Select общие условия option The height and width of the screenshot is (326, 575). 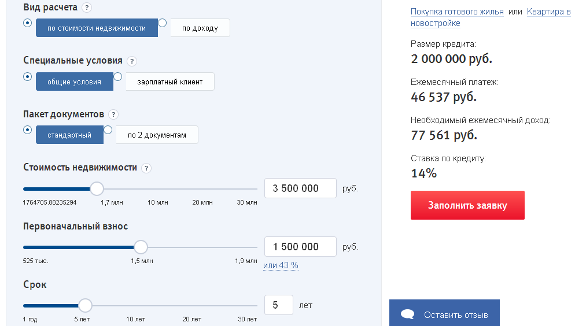tap(74, 82)
